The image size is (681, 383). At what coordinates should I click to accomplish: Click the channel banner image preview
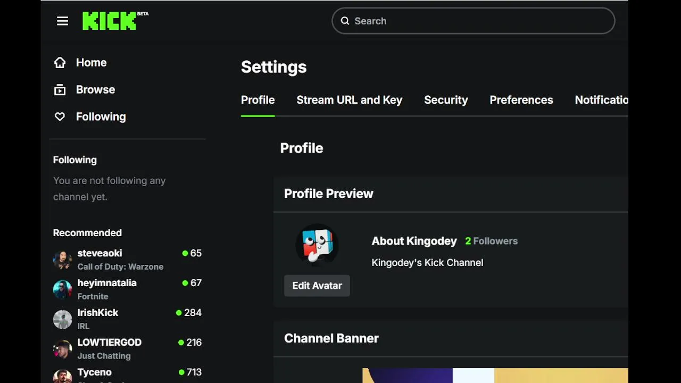click(x=495, y=376)
